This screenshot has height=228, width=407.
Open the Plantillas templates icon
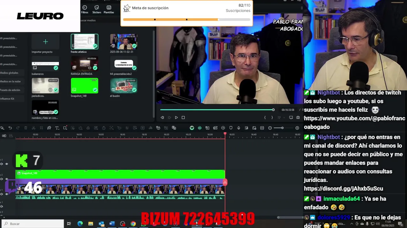(x=109, y=9)
